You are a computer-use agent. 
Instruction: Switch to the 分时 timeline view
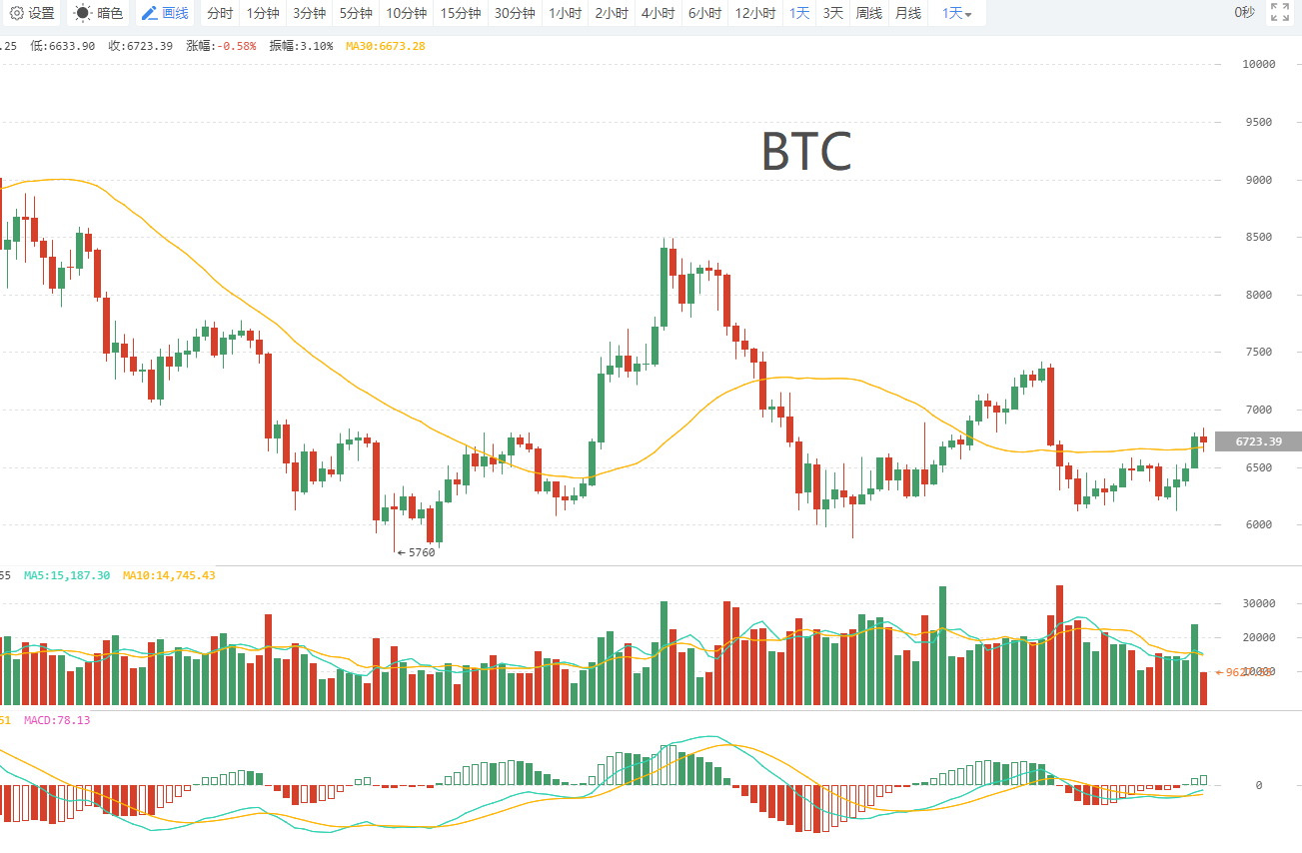[x=220, y=14]
